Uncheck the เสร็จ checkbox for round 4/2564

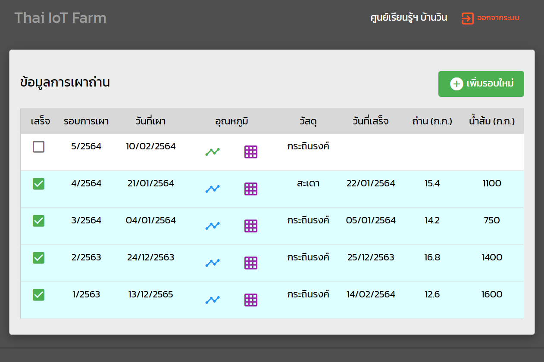point(39,184)
